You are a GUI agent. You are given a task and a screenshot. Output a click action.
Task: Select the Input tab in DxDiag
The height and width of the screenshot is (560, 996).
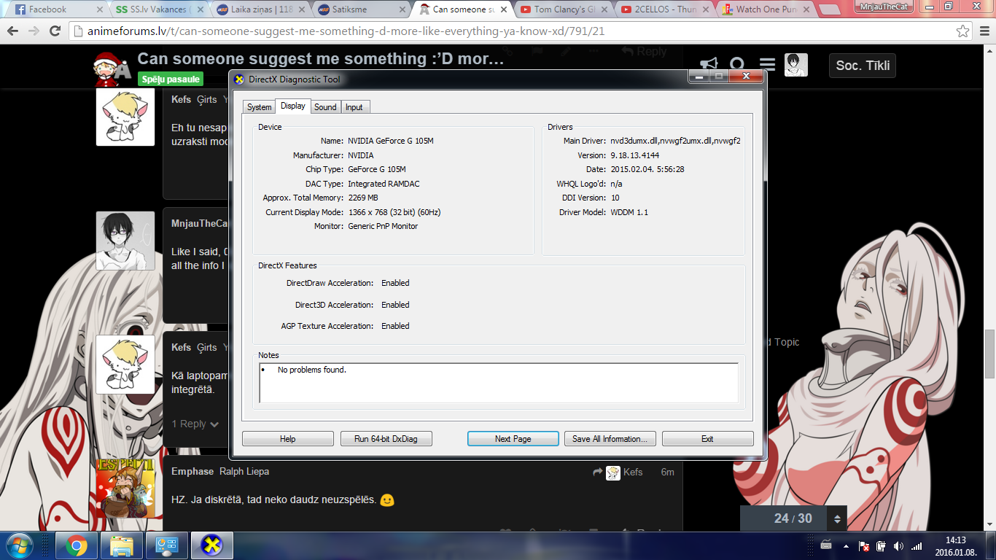[x=354, y=107]
